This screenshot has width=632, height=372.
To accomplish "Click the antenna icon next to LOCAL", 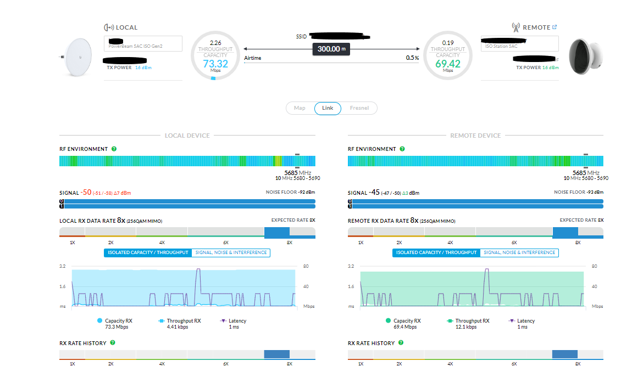I will [109, 27].
